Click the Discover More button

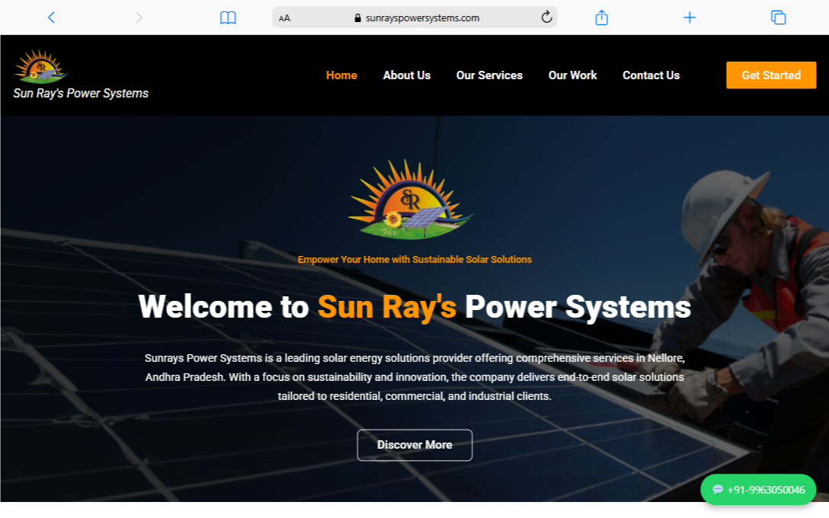pos(414,445)
